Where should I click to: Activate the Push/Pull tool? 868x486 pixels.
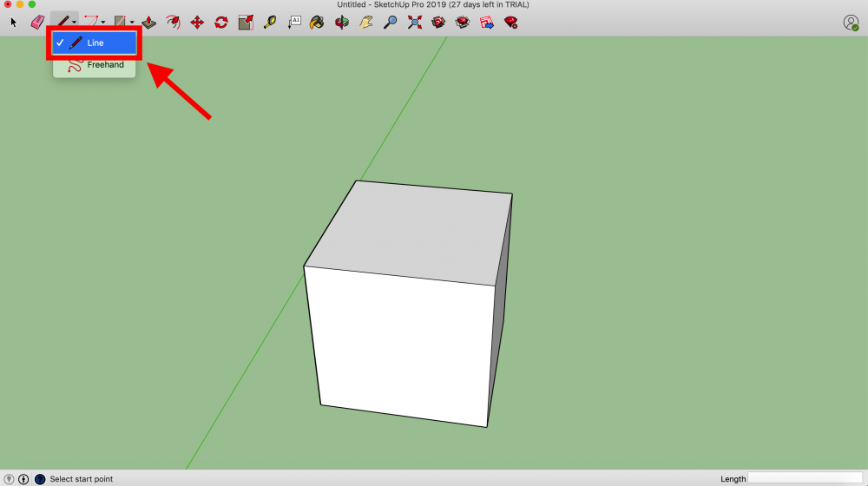(149, 23)
